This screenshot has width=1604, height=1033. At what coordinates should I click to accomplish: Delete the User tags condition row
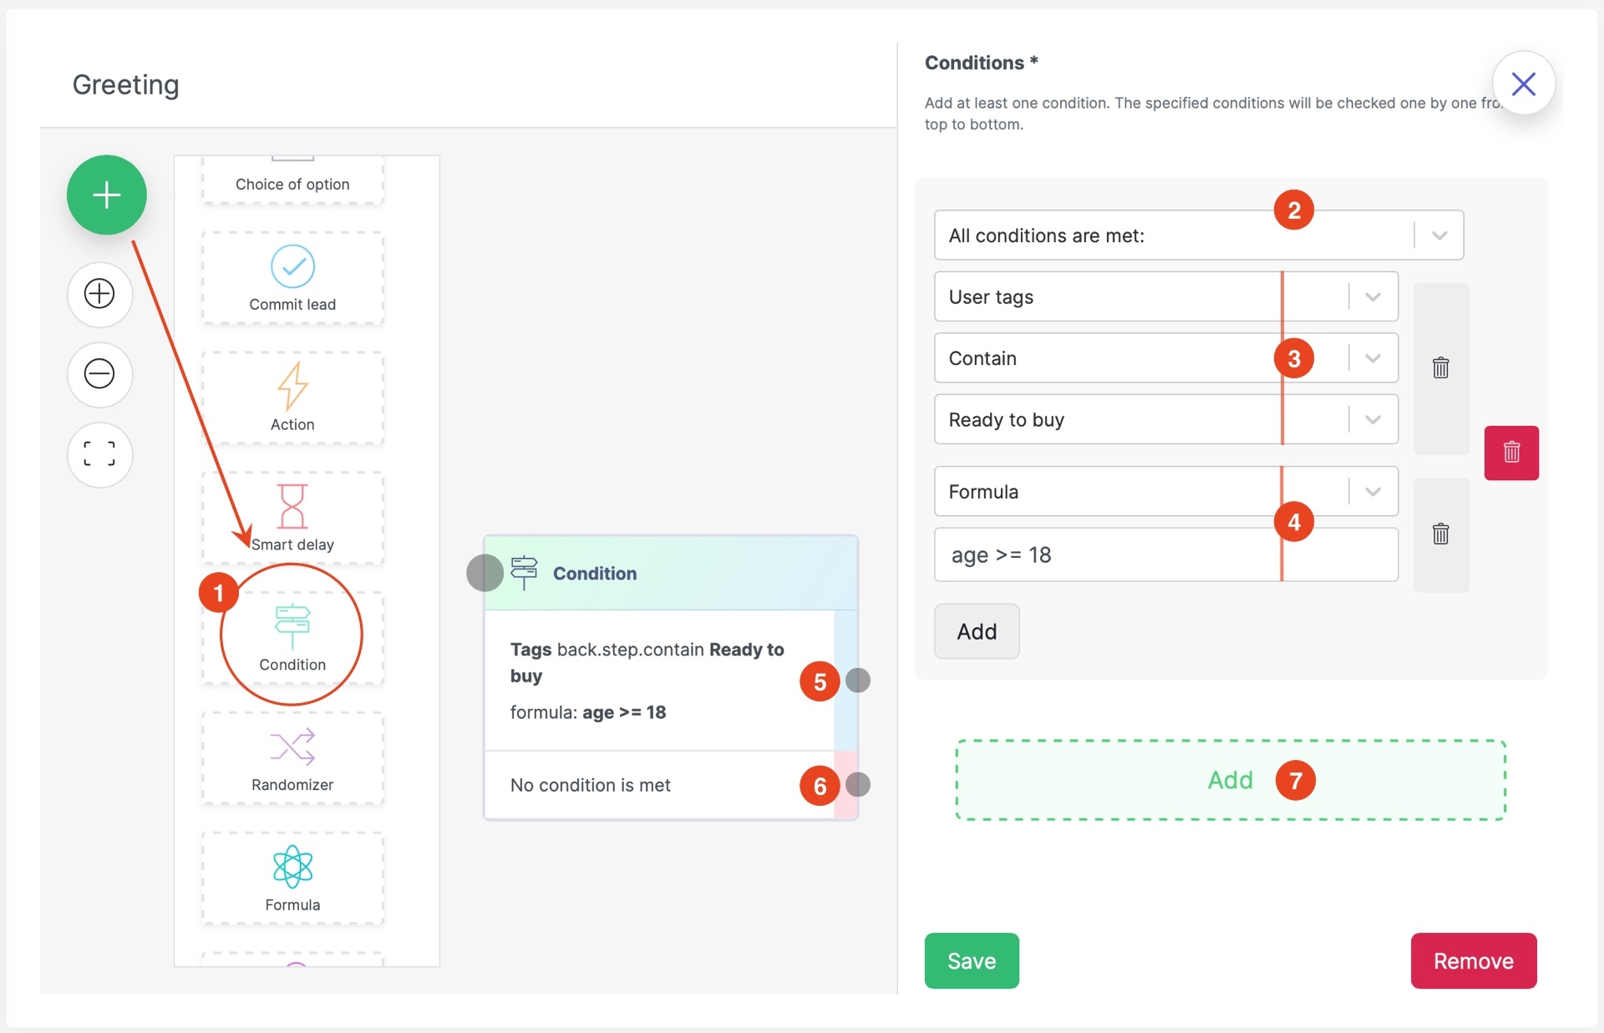tap(1440, 367)
